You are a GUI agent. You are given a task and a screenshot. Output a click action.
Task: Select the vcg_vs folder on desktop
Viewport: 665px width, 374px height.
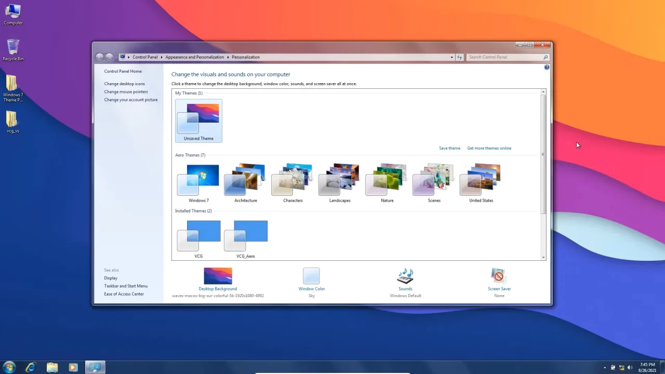click(x=13, y=123)
